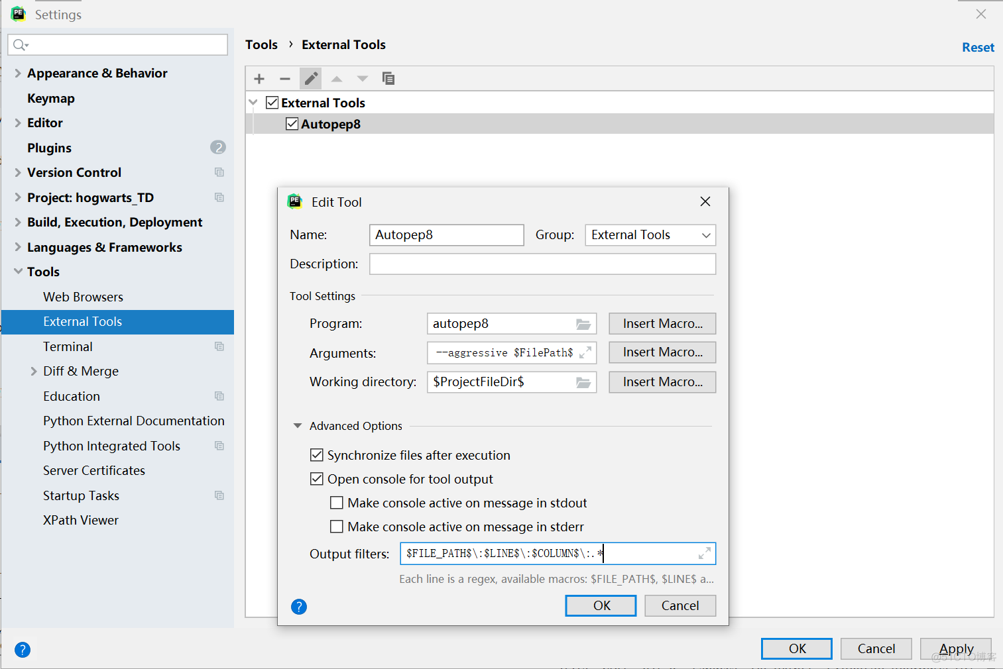Click the Name field containing Autopep8

[x=446, y=235]
